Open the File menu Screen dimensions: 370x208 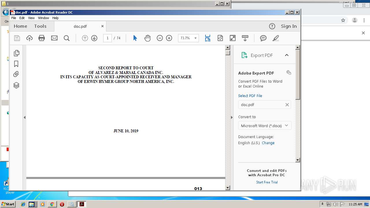[14, 18]
